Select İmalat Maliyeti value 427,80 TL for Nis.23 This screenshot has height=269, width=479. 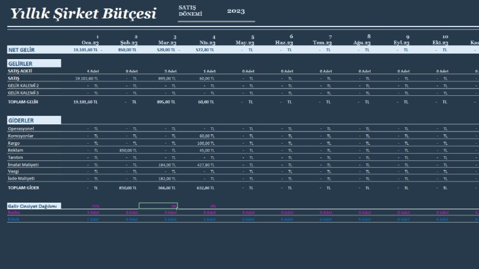pyautogui.click(x=205, y=165)
